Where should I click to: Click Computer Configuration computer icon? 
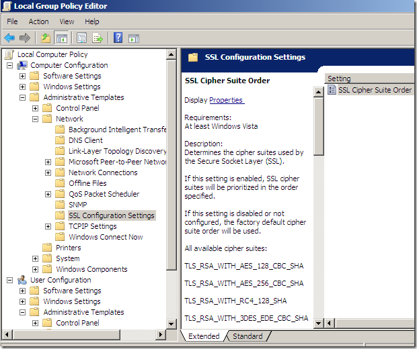pyautogui.click(x=22, y=65)
